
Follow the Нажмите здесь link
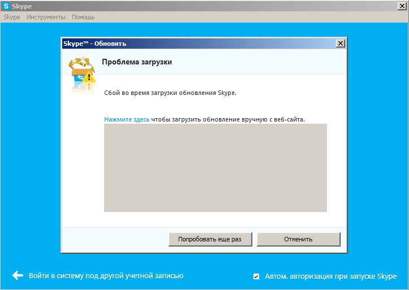pyautogui.click(x=127, y=119)
